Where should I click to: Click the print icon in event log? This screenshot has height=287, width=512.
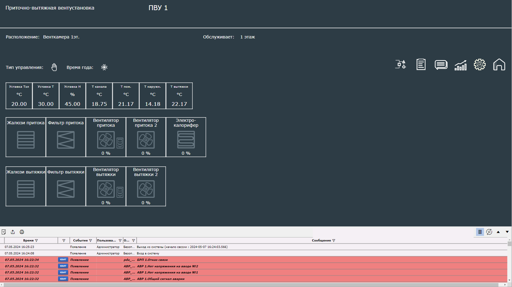[x=22, y=232]
